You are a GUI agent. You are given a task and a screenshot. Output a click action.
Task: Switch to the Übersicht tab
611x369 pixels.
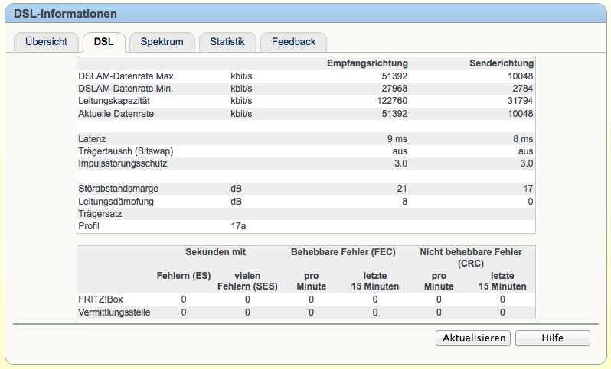(46, 42)
